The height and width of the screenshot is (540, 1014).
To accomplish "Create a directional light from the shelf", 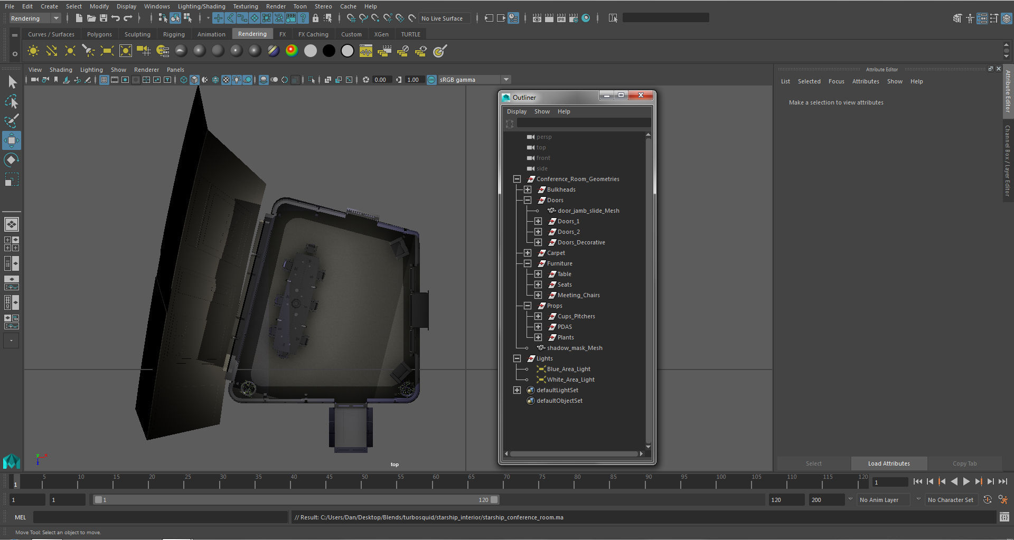I will click(51, 51).
